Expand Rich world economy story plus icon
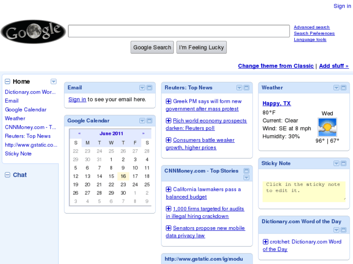This screenshot has width=353, height=264. pos(168,121)
